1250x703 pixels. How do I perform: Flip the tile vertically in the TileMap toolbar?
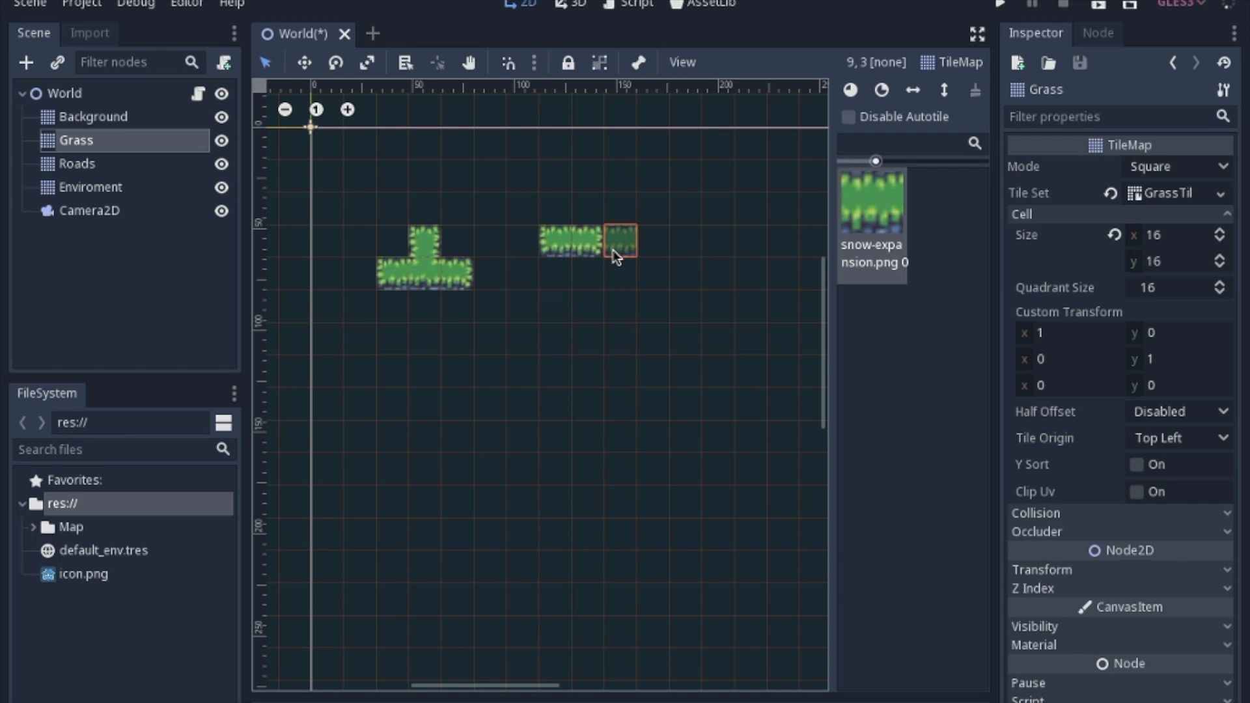click(x=945, y=90)
